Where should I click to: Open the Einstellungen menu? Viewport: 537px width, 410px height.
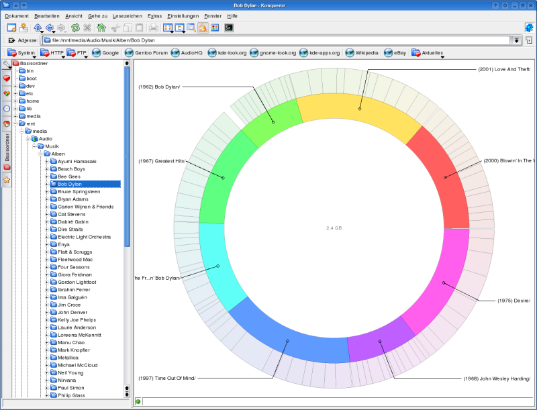[183, 16]
